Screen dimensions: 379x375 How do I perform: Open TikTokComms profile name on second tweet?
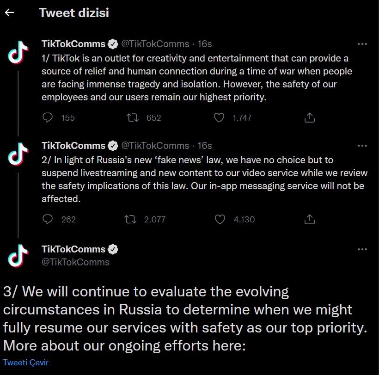[x=73, y=146]
